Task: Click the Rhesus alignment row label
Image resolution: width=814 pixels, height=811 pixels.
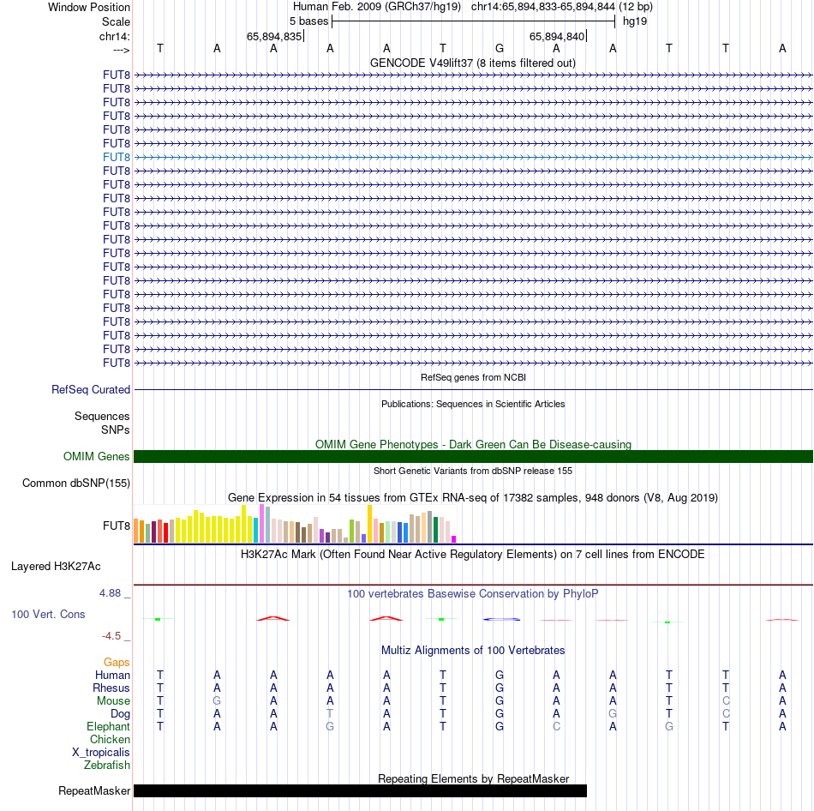Action: [111, 688]
